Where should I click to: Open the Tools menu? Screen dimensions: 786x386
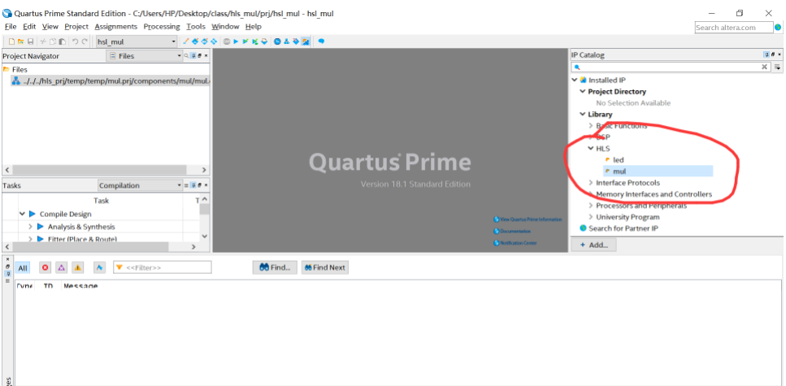click(196, 27)
